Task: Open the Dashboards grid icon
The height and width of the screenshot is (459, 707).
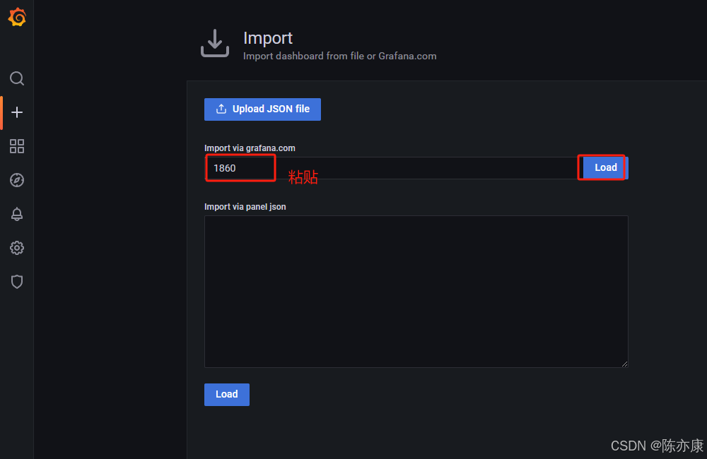Action: click(17, 146)
